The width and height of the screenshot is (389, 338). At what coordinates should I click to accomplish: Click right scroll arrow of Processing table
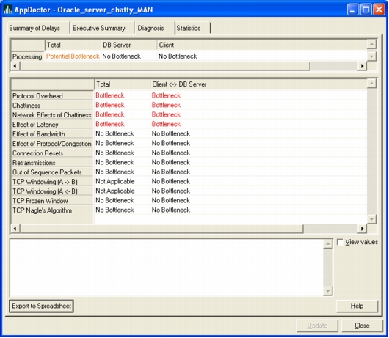(x=362, y=66)
